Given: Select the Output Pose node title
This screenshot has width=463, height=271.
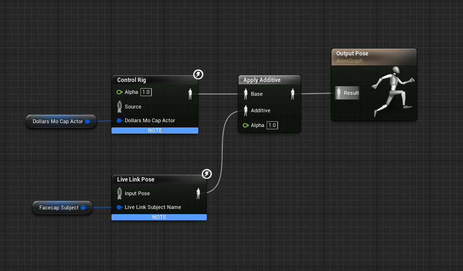Looking at the screenshot, I should click(x=352, y=54).
